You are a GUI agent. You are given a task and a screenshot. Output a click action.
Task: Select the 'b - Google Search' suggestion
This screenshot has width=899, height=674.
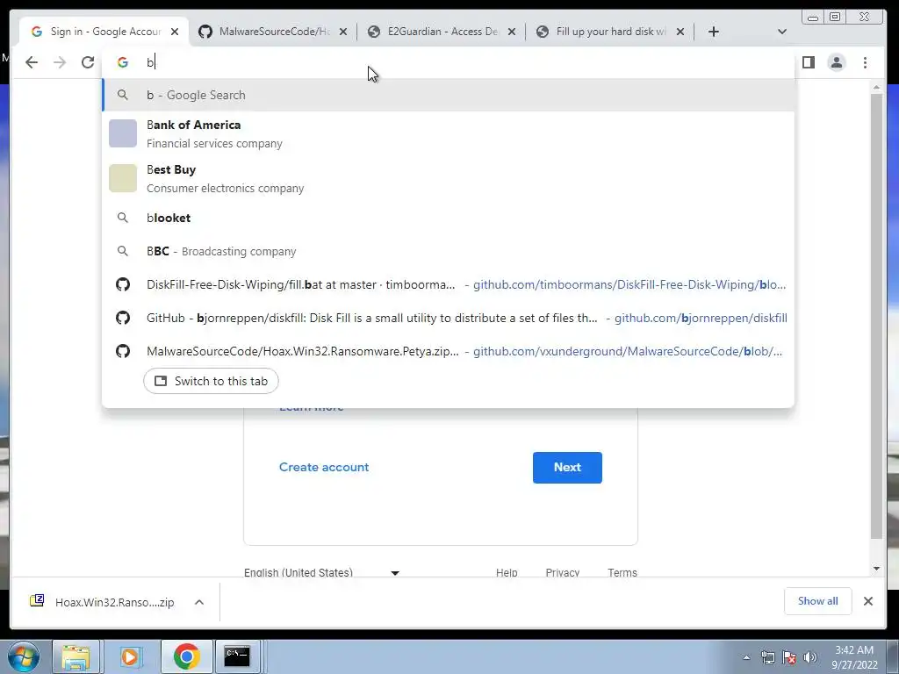pyautogui.click(x=449, y=95)
